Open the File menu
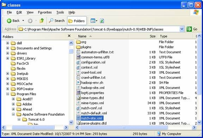203x138 pixels. (x=9, y=12)
